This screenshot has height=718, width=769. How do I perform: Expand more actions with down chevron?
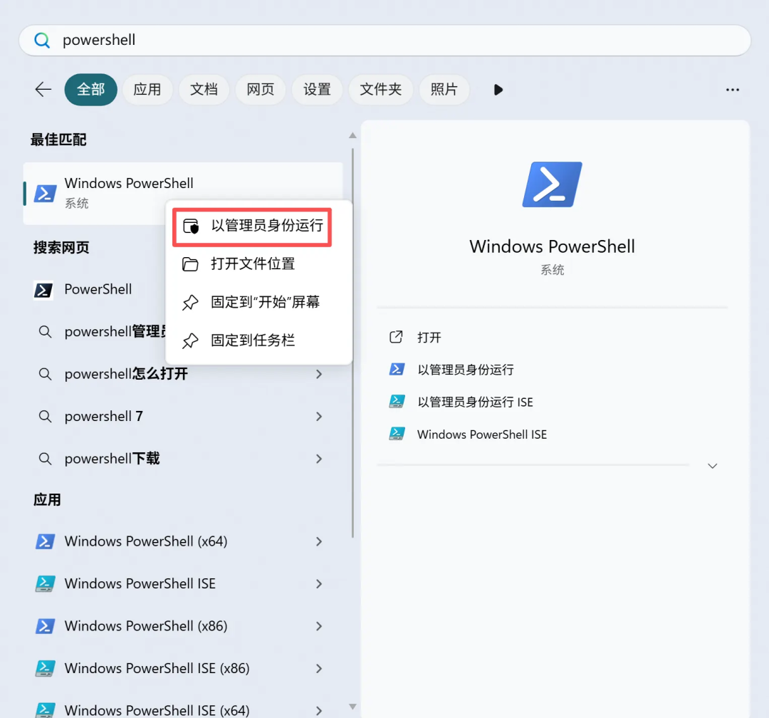(712, 466)
